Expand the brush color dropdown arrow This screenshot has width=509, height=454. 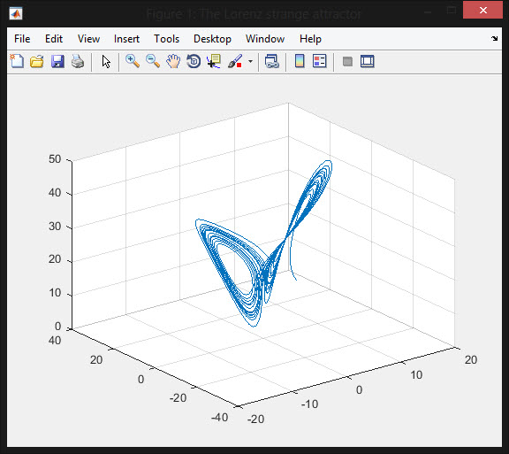click(250, 61)
